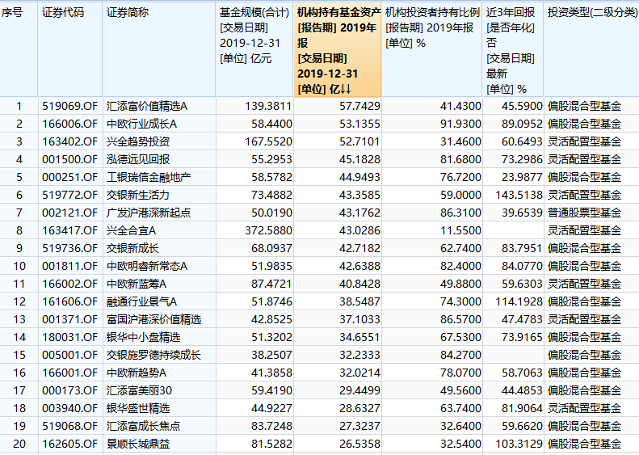Select fund name 银华盛世精选
The height and width of the screenshot is (455, 639).
(x=138, y=408)
